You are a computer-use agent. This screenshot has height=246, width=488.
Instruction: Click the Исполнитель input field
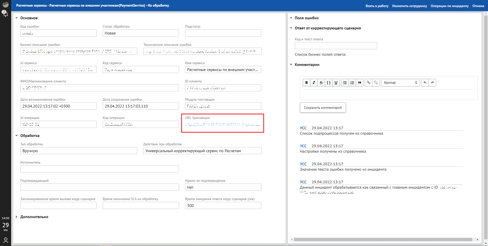99,169
